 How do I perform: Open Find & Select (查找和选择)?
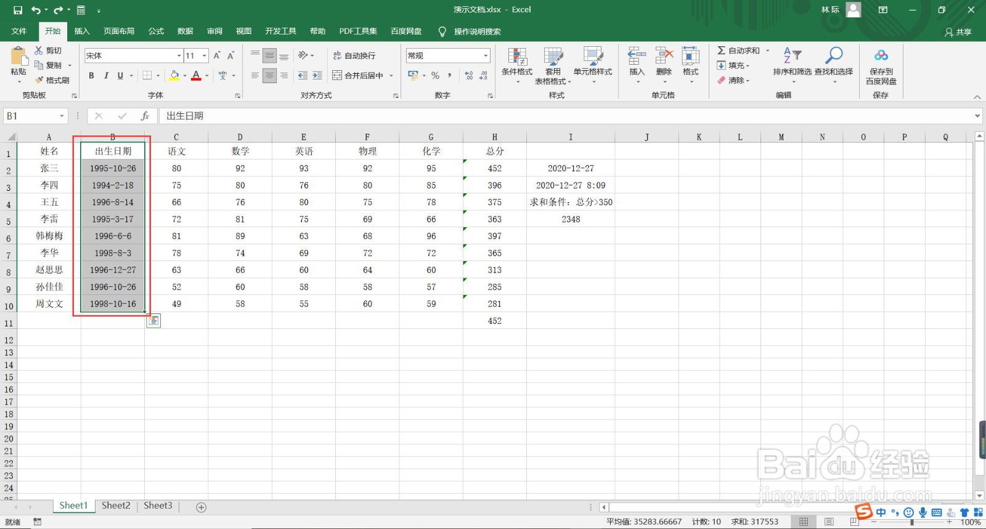coord(834,64)
